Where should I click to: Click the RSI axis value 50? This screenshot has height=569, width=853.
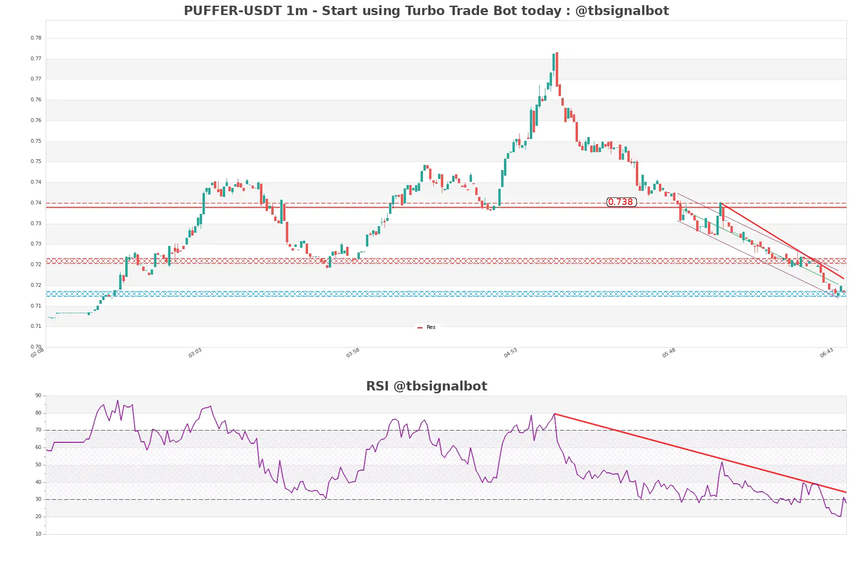38,464
